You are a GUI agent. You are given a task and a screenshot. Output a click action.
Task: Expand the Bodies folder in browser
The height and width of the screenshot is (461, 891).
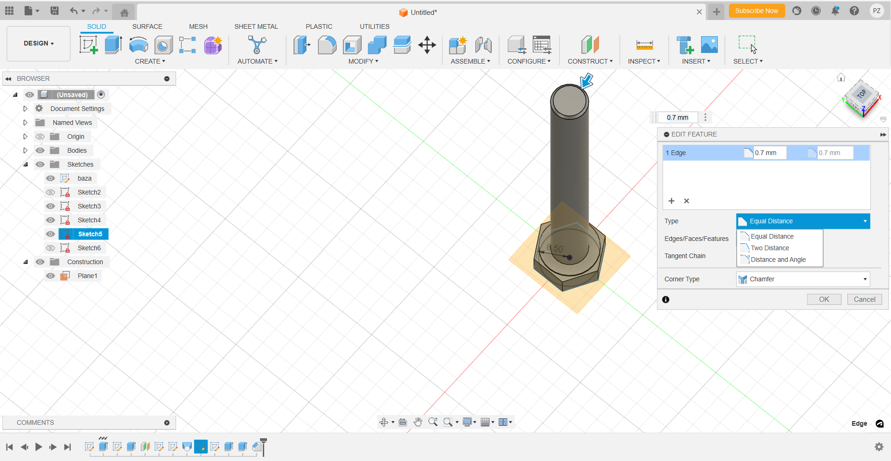[26, 150]
